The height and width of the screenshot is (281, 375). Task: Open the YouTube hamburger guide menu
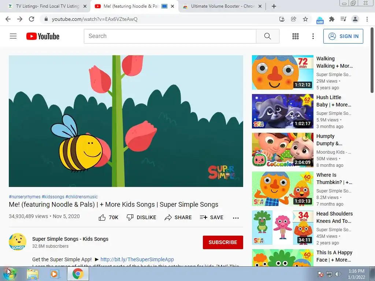click(x=13, y=36)
